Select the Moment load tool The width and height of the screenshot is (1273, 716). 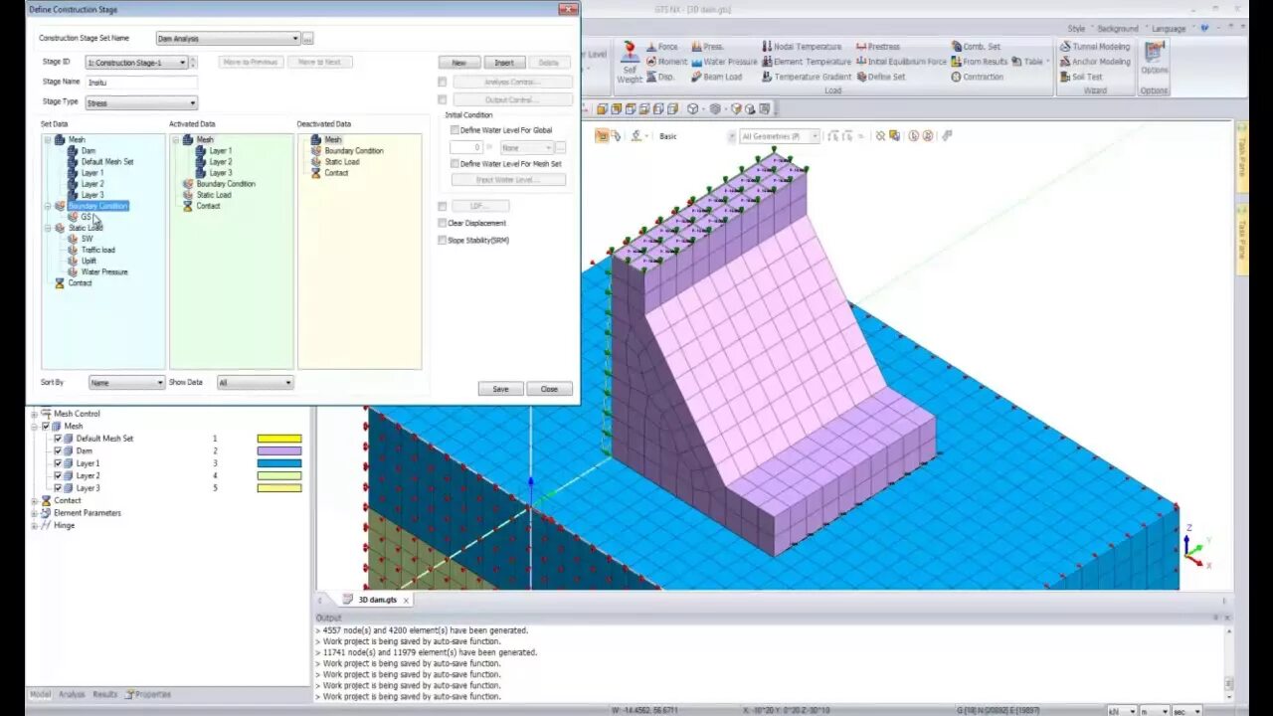click(666, 62)
